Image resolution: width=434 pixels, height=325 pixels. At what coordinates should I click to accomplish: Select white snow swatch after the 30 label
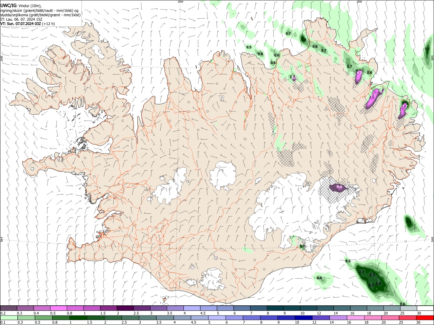tap(425, 308)
